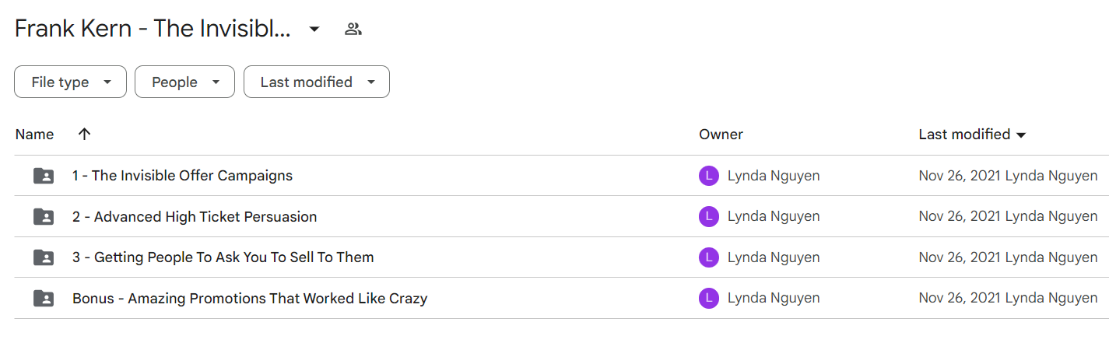Open the Last modified filter chip

coord(317,82)
